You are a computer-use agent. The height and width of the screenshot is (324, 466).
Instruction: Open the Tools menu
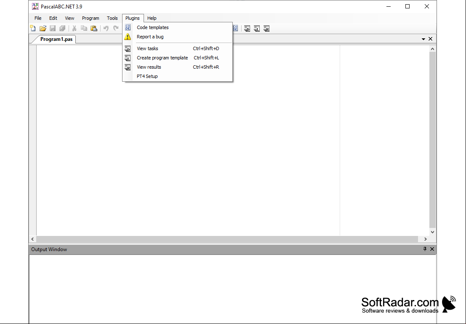[x=112, y=18]
